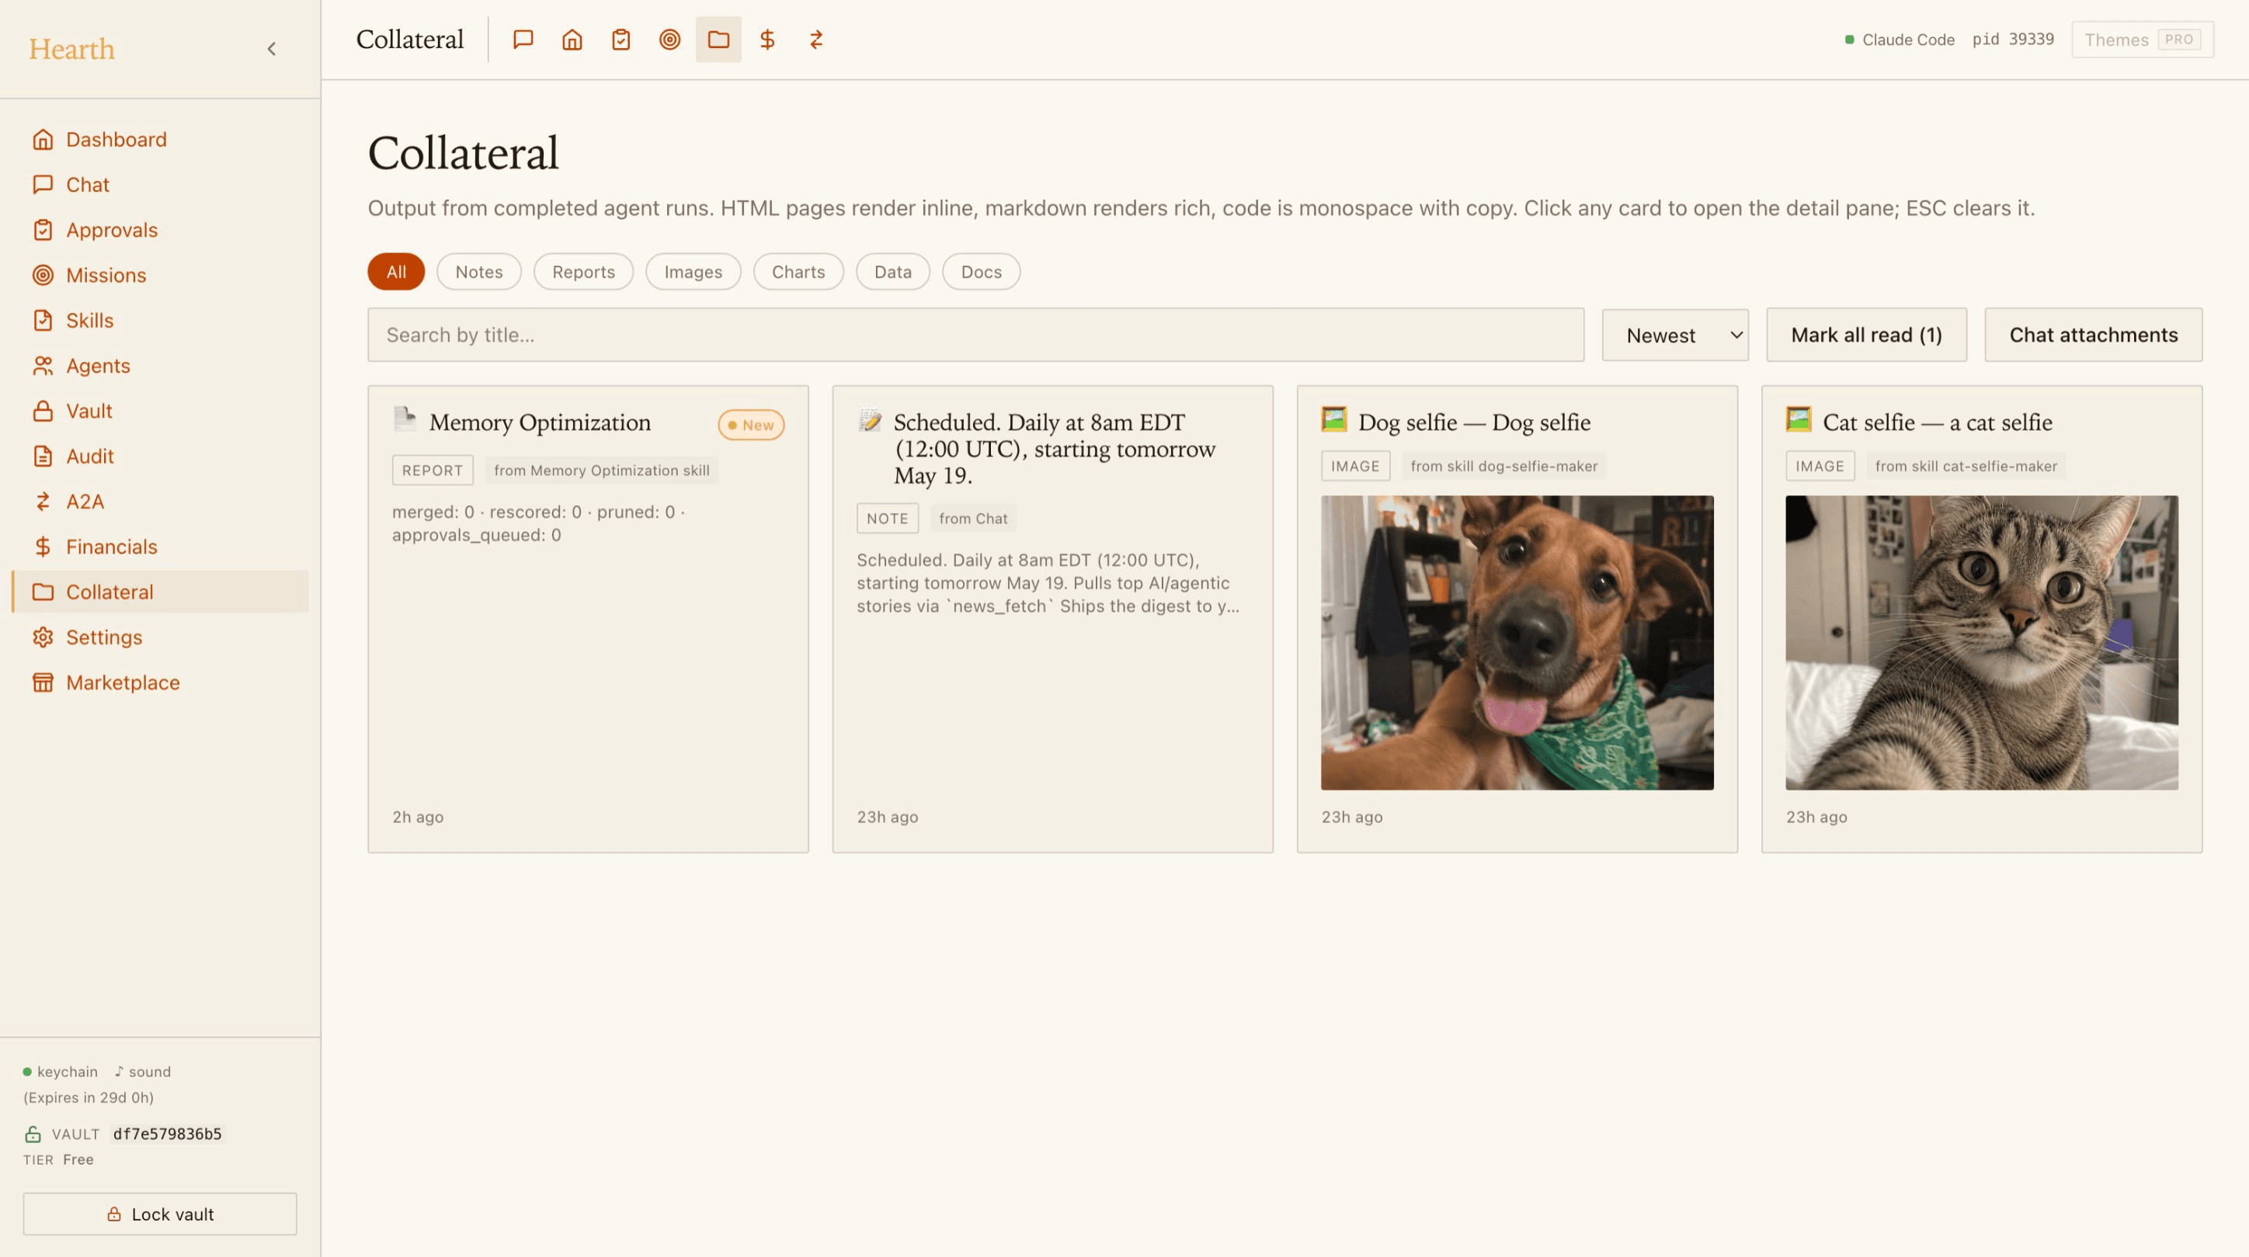Viewport: 2249px width, 1257px height.
Task: Collapse the Hearth sidebar with the chevron
Action: pyautogui.click(x=272, y=49)
